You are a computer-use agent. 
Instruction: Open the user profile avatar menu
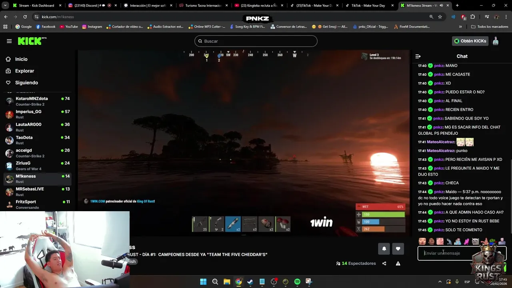(x=496, y=41)
